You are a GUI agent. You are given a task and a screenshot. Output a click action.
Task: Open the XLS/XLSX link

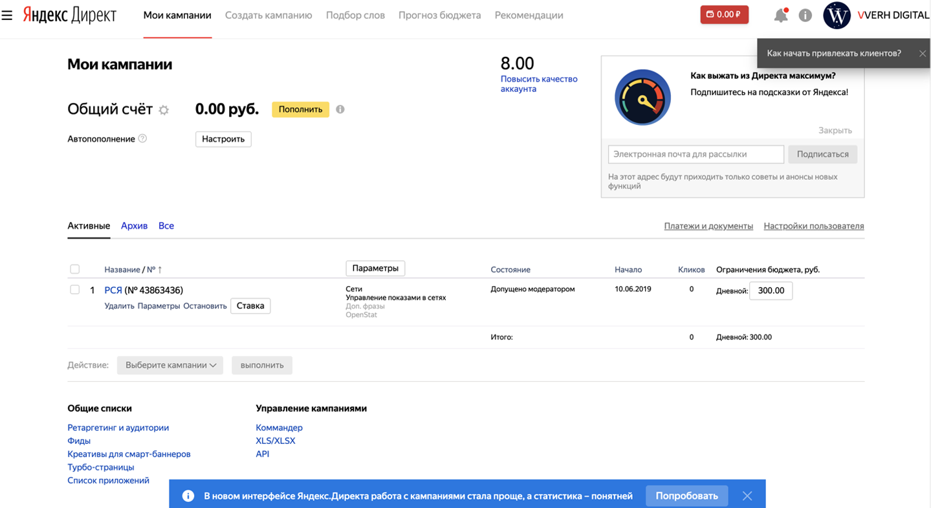click(276, 441)
